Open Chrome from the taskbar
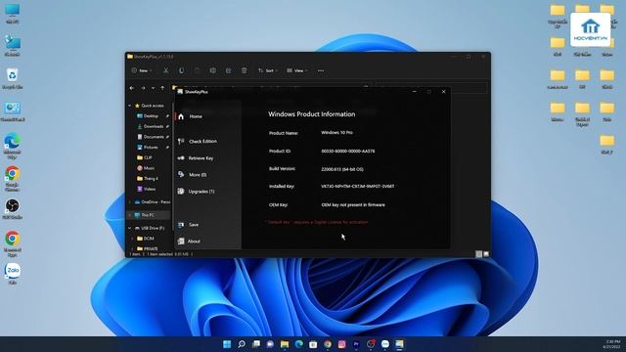The image size is (626, 352). pos(328,344)
